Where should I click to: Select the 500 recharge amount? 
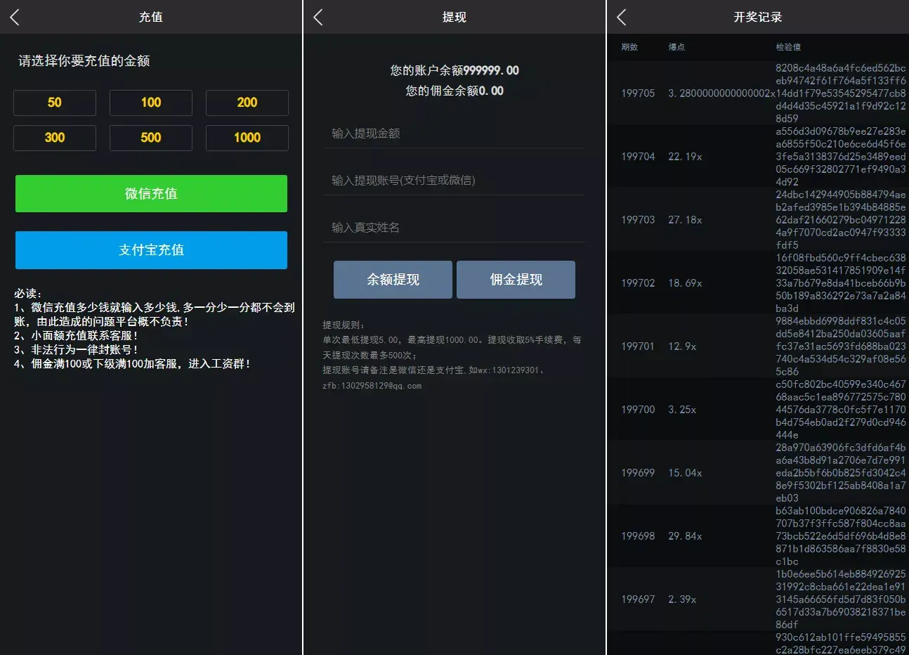150,138
